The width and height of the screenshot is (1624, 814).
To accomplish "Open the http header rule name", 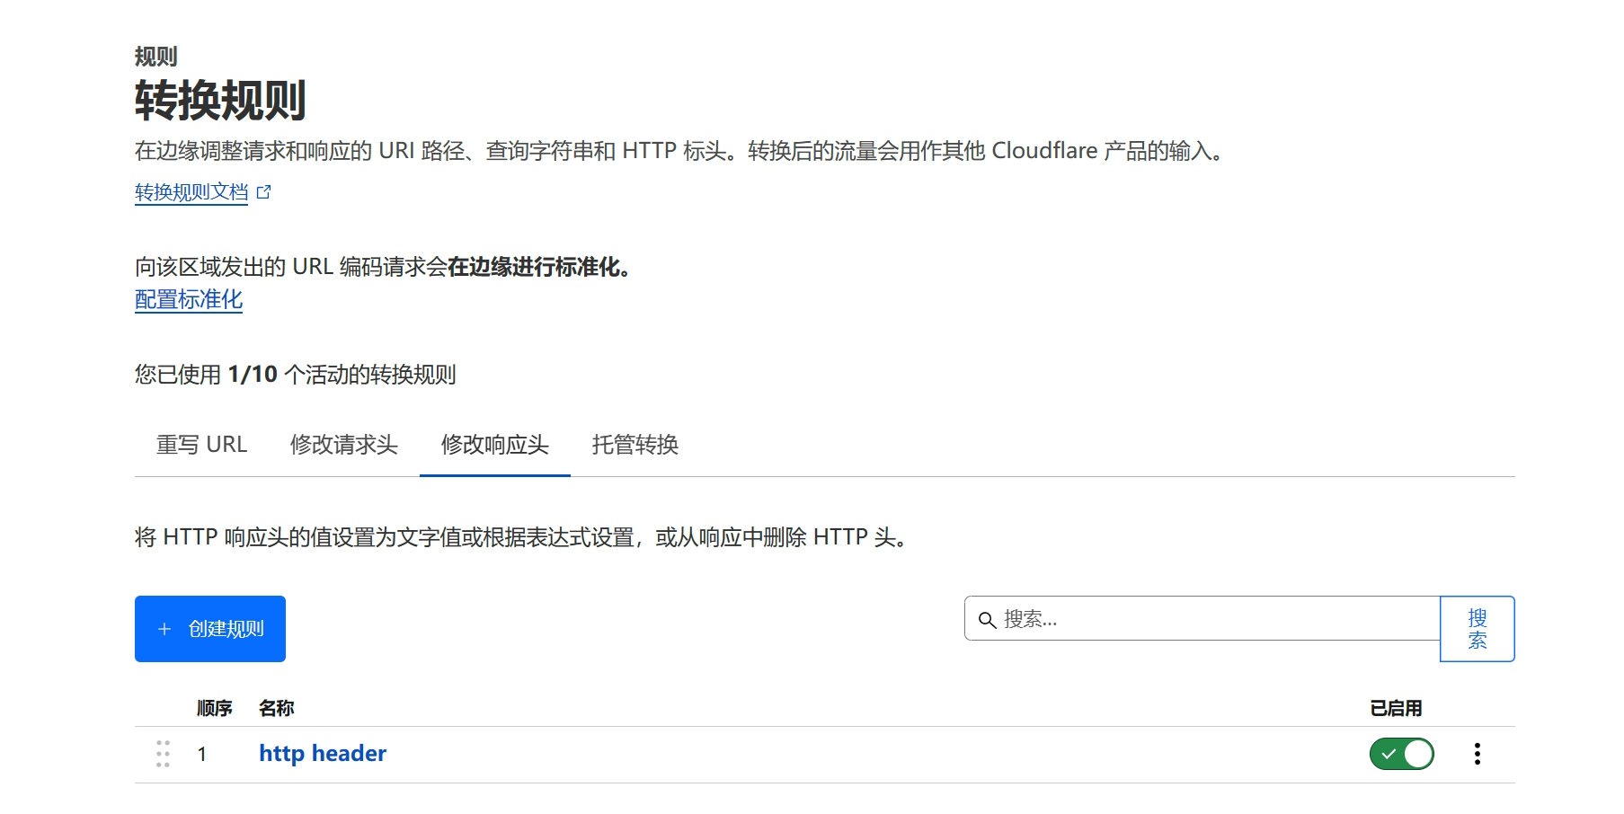I will tap(323, 754).
